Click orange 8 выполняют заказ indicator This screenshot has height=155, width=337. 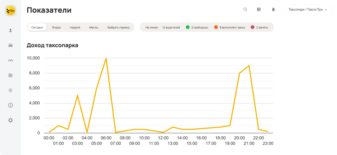[x=229, y=28]
